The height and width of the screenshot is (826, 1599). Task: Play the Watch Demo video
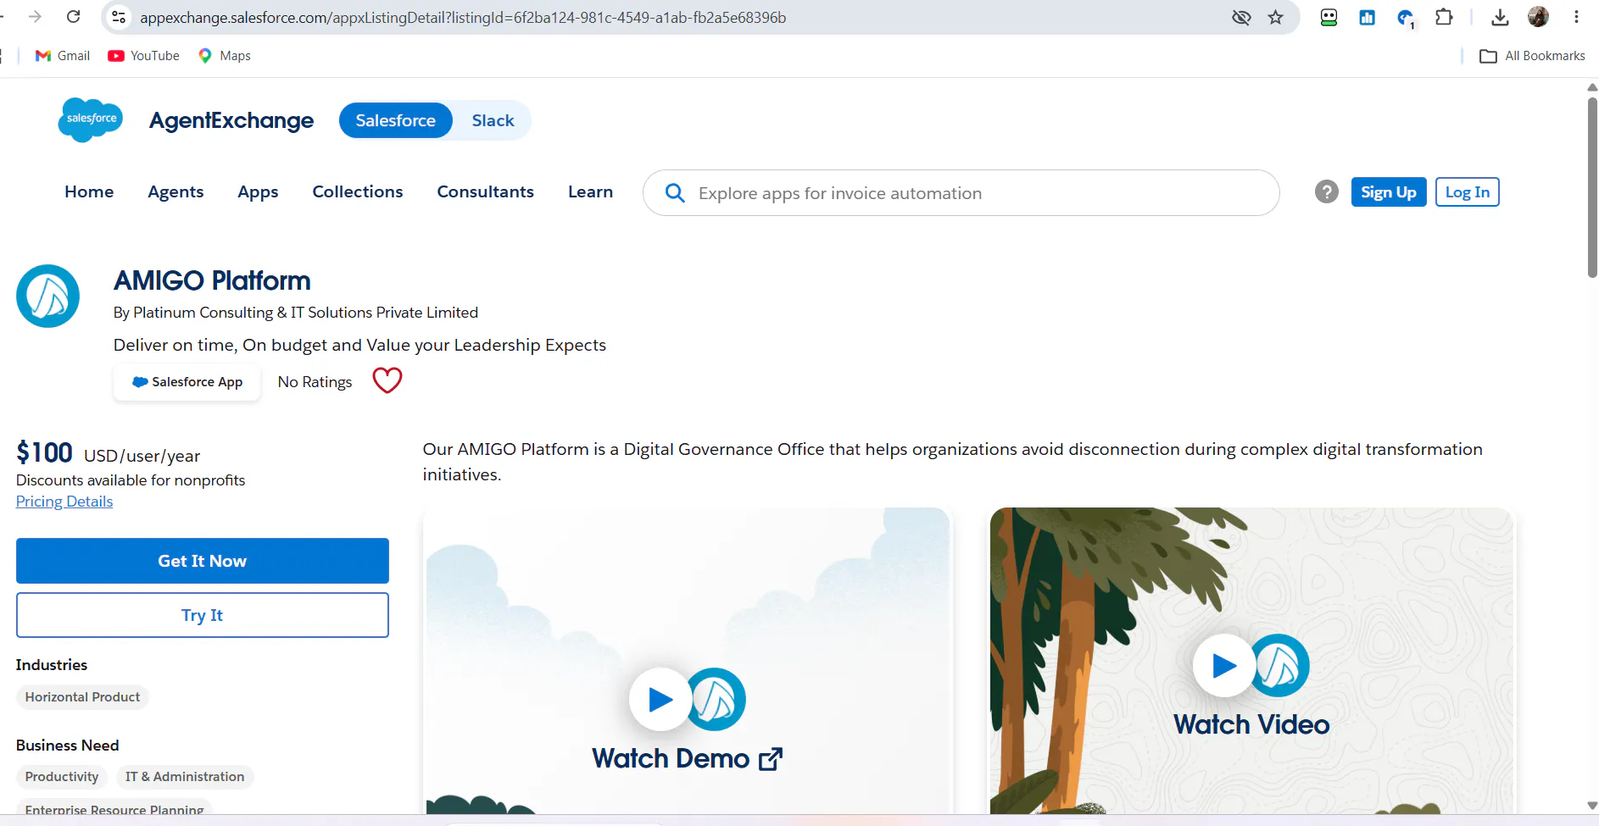click(x=660, y=699)
